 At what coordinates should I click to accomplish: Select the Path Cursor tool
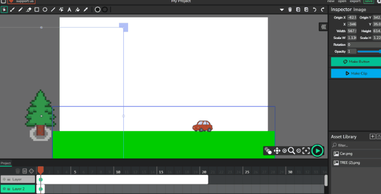click(61, 9)
